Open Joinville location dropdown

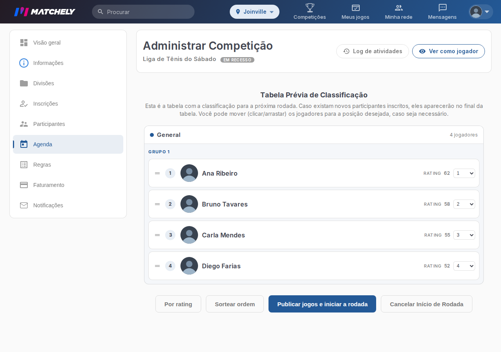(x=254, y=12)
